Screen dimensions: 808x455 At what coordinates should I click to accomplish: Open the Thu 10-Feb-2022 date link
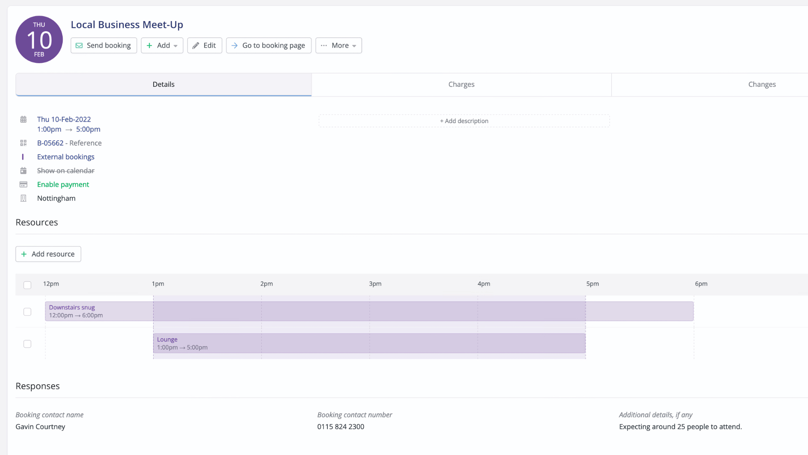pos(64,119)
